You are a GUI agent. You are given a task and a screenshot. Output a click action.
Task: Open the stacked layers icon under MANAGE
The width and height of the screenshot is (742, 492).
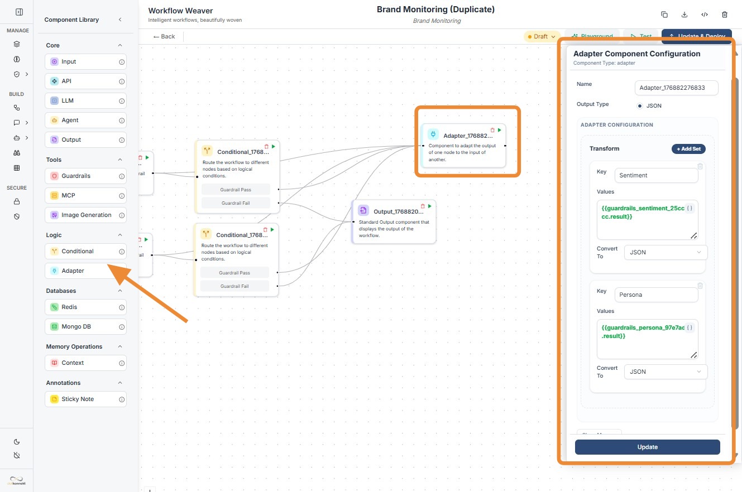(x=17, y=44)
